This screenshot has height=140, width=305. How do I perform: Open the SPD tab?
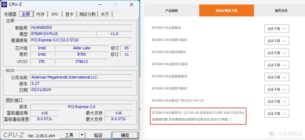55,14
